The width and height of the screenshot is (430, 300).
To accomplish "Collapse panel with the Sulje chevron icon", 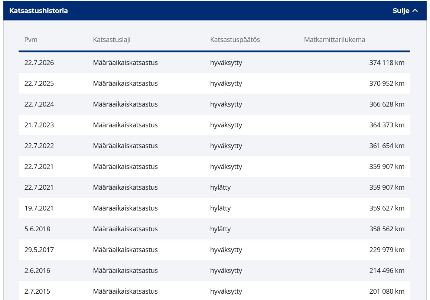I will pos(415,11).
